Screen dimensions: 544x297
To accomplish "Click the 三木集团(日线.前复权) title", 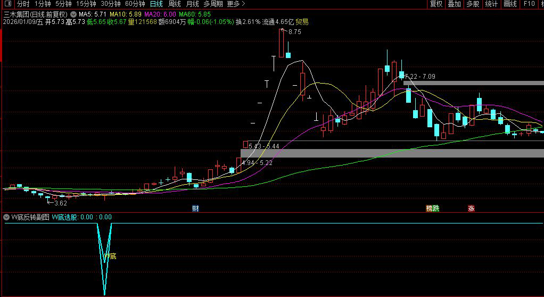I will [x=35, y=14].
